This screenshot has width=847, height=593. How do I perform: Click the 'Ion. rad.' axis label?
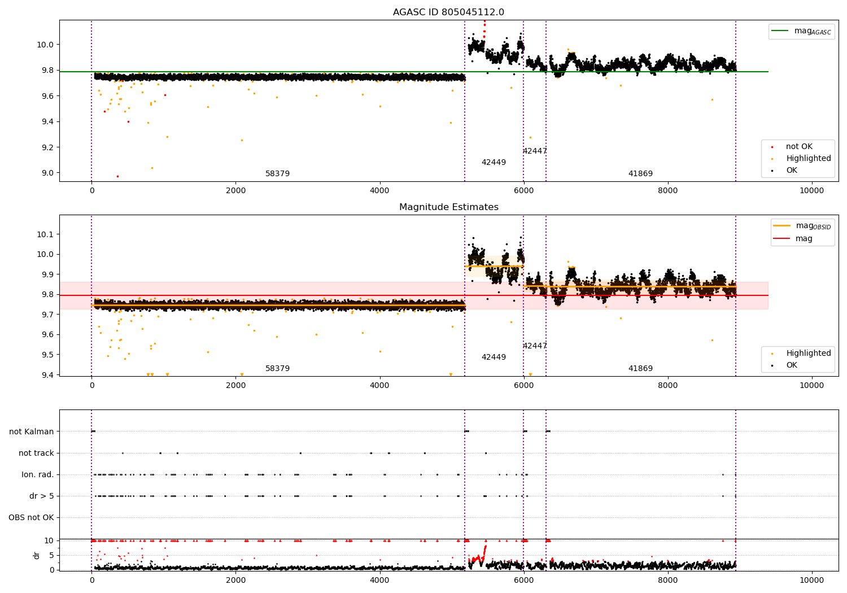pos(38,475)
